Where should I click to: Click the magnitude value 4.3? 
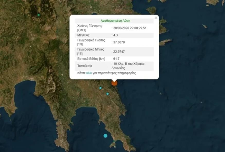(x=115, y=35)
